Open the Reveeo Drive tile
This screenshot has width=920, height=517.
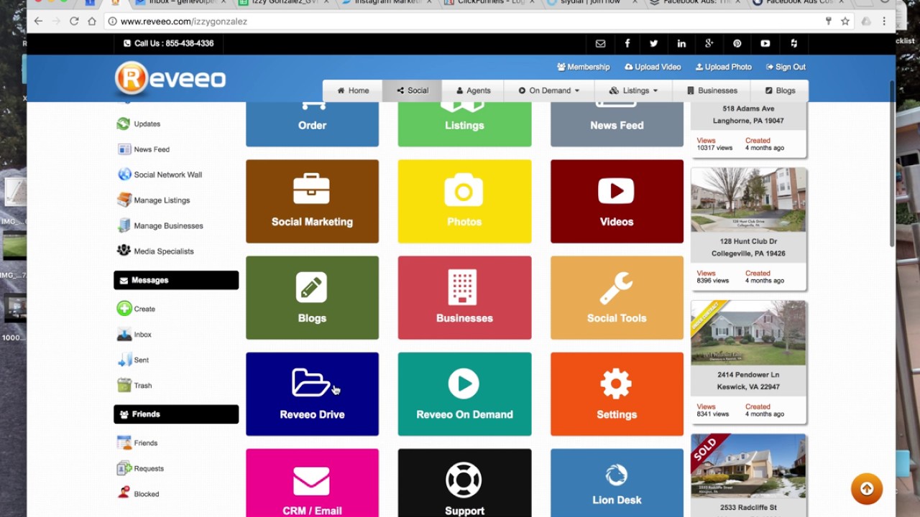coord(312,393)
